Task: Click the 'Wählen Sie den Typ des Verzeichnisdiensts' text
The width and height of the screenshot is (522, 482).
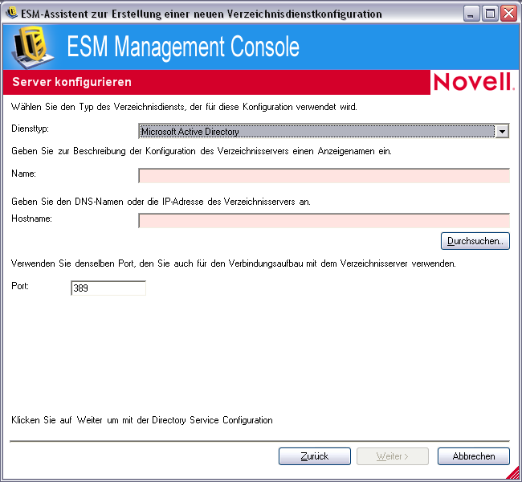Action: [x=184, y=107]
